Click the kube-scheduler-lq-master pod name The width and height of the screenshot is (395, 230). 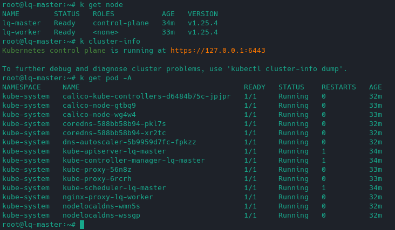pos(114,188)
